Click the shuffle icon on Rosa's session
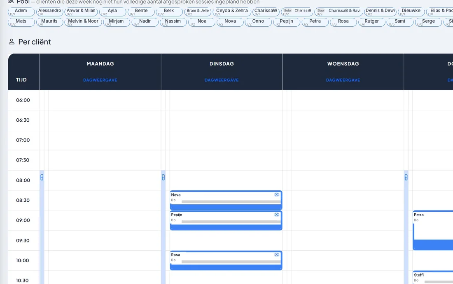 click(276, 254)
